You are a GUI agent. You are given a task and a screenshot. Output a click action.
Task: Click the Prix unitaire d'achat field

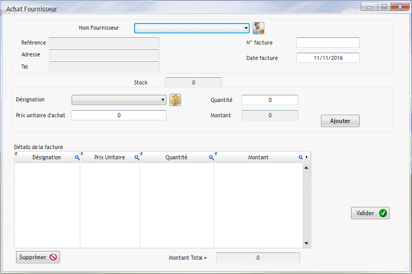(119, 116)
